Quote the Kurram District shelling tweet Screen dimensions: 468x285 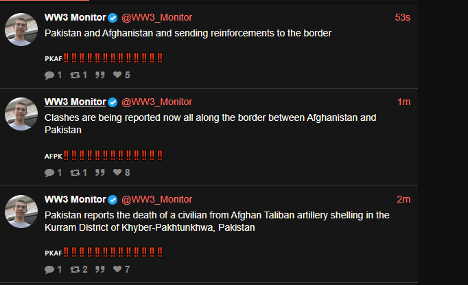coord(100,269)
